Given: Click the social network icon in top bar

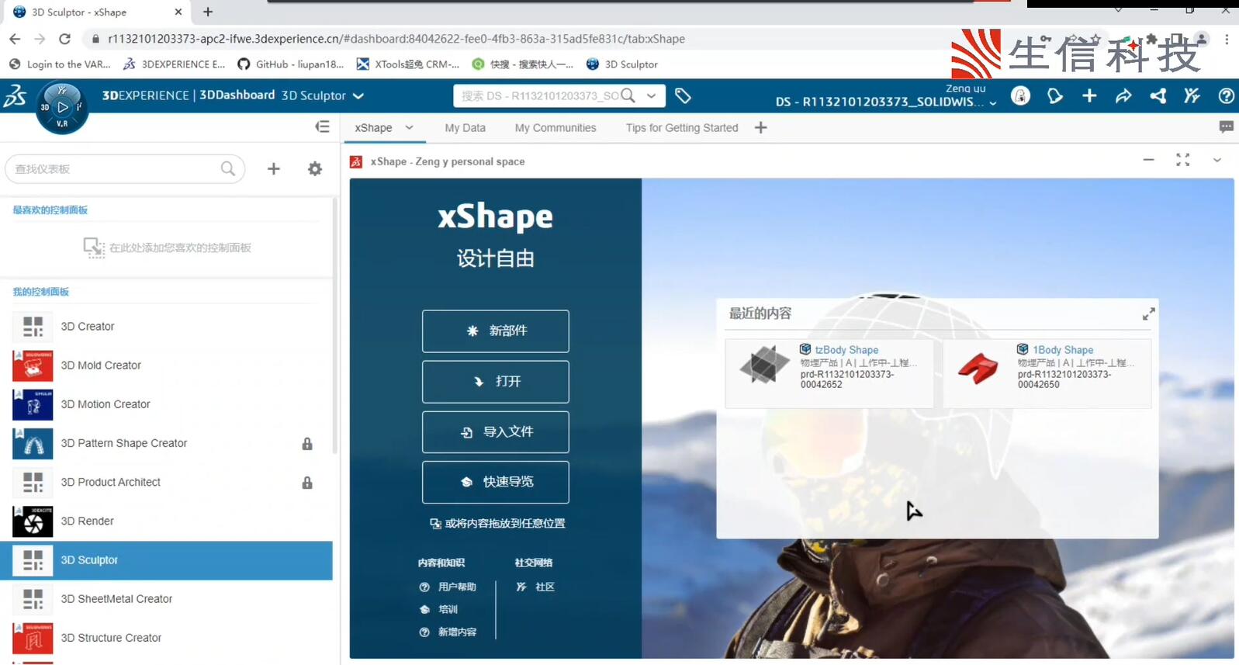Looking at the screenshot, I should pos(1158,95).
